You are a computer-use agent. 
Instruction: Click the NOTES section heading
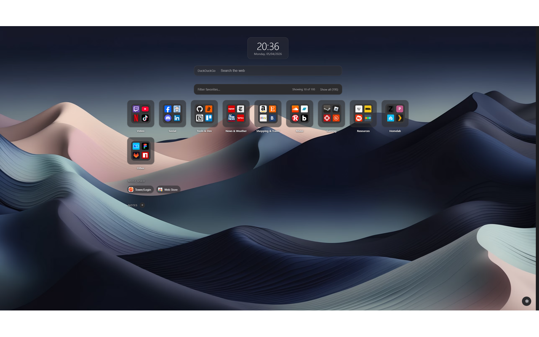pos(133,206)
